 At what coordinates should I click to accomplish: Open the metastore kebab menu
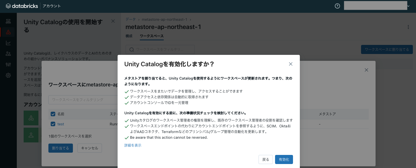[408, 27]
